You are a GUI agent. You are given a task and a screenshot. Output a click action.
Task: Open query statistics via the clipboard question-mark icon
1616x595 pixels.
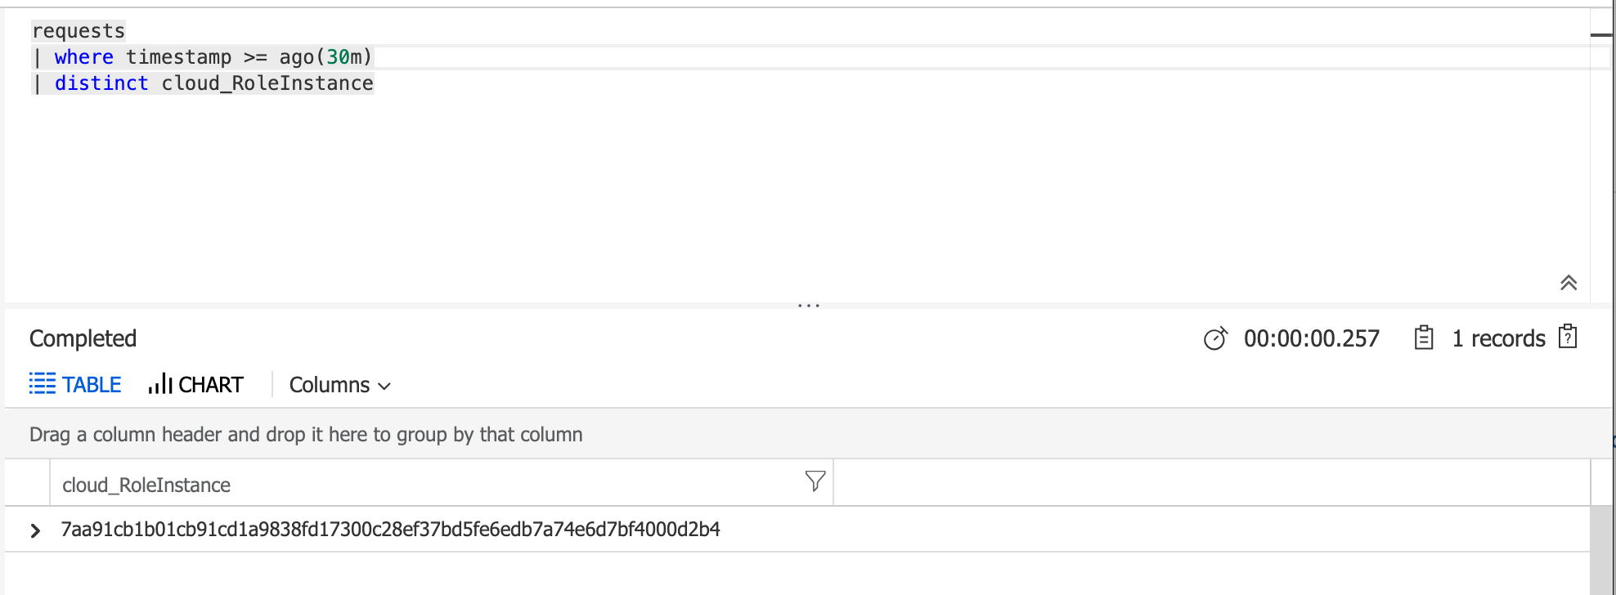point(1567,338)
